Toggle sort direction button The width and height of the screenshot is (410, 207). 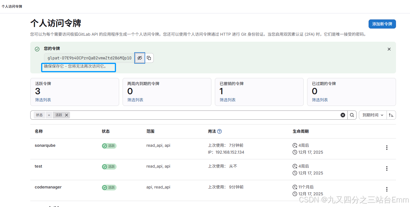tap(391, 115)
